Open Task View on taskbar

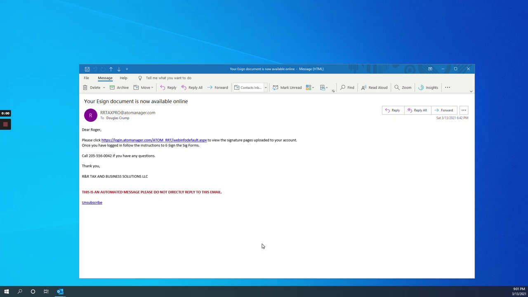click(x=46, y=292)
